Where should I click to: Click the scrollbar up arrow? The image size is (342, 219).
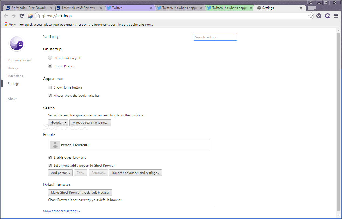(338, 30)
